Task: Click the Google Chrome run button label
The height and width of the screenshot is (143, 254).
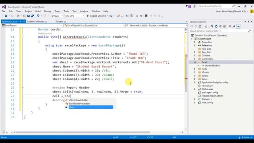Action: pyautogui.click(x=98, y=16)
